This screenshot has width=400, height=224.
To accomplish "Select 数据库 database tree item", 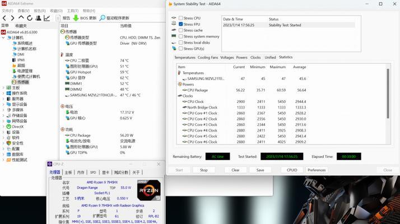I will (15, 155).
